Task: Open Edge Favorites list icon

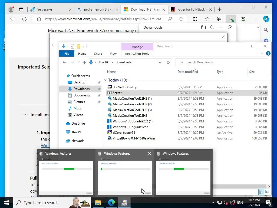Action: click(x=207, y=19)
